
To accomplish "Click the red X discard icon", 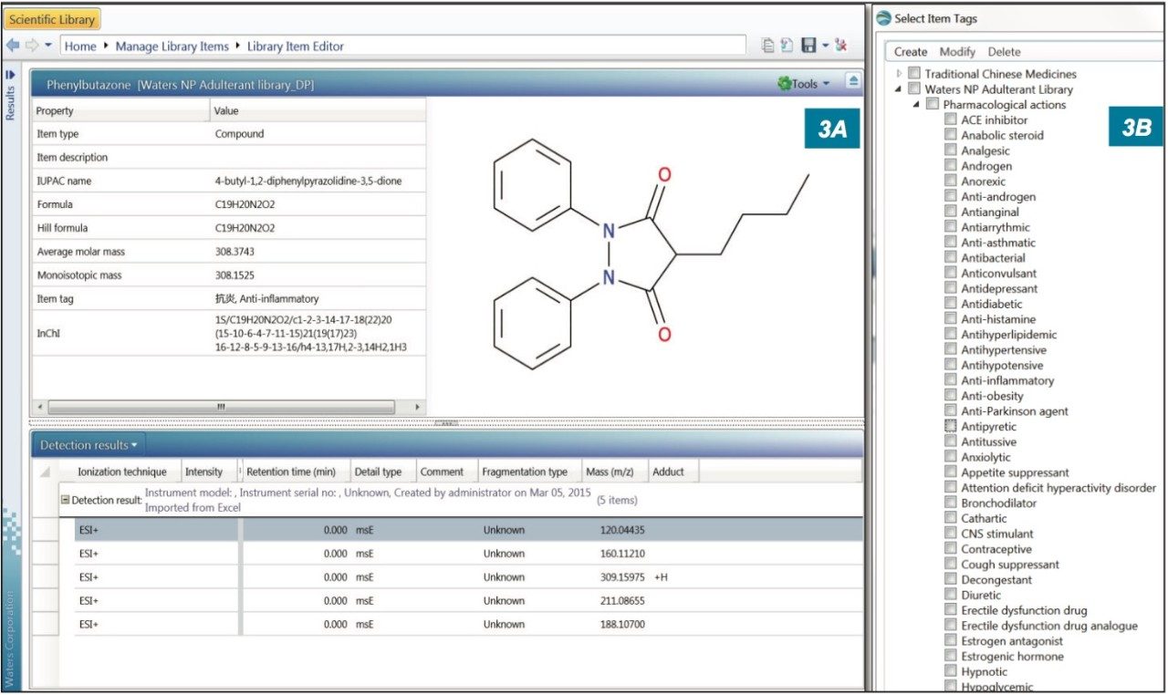I will point(840,46).
